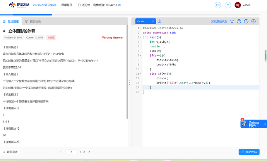Click the Wrong Answer status text
The width and height of the screenshot is (267, 161).
coord(113,38)
